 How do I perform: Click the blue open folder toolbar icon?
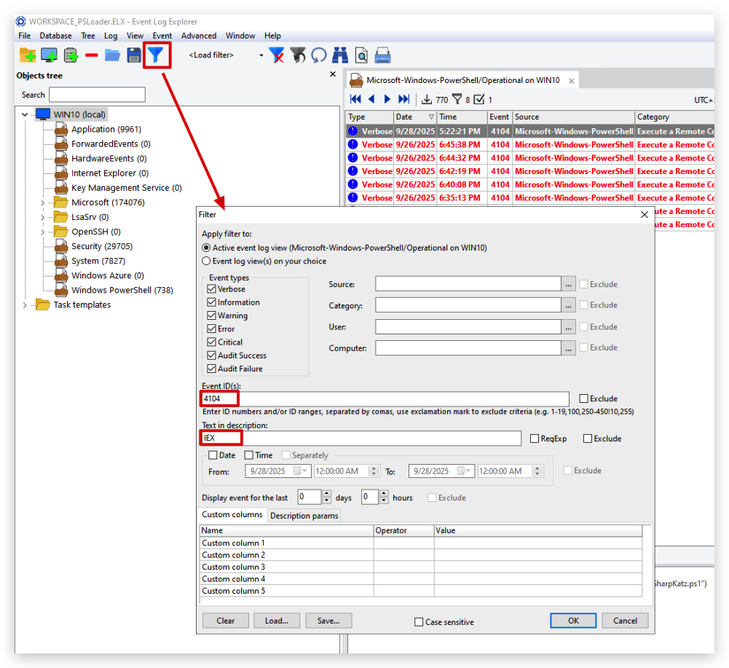pyautogui.click(x=112, y=55)
